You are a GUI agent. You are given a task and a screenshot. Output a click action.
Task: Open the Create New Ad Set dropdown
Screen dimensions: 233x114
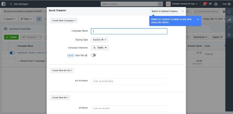[62, 70]
